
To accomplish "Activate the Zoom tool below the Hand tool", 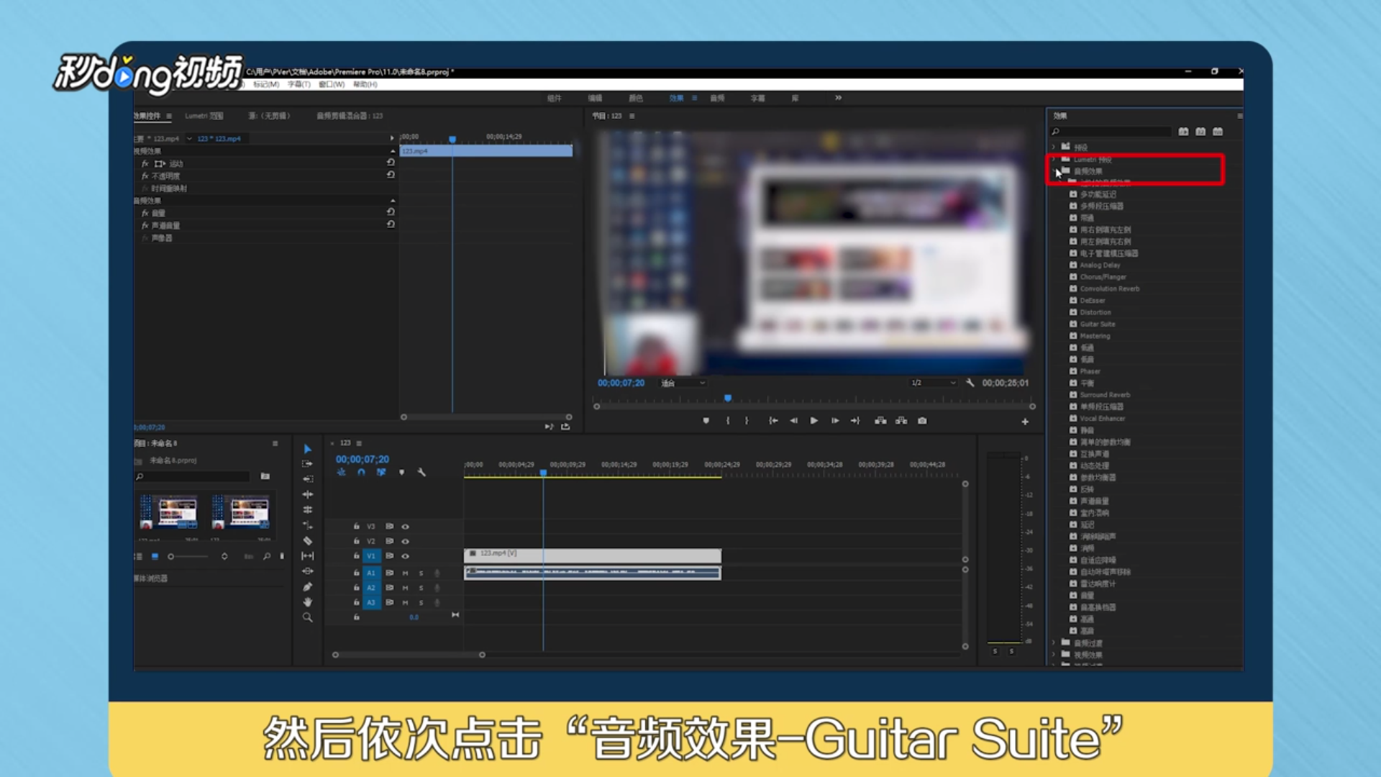I will click(308, 617).
